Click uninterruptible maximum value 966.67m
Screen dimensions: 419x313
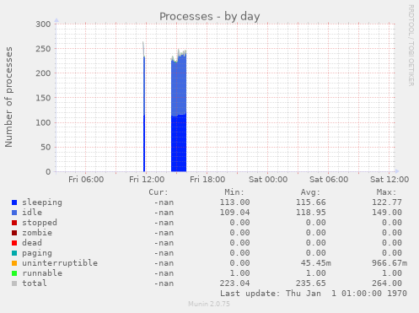tap(389, 263)
